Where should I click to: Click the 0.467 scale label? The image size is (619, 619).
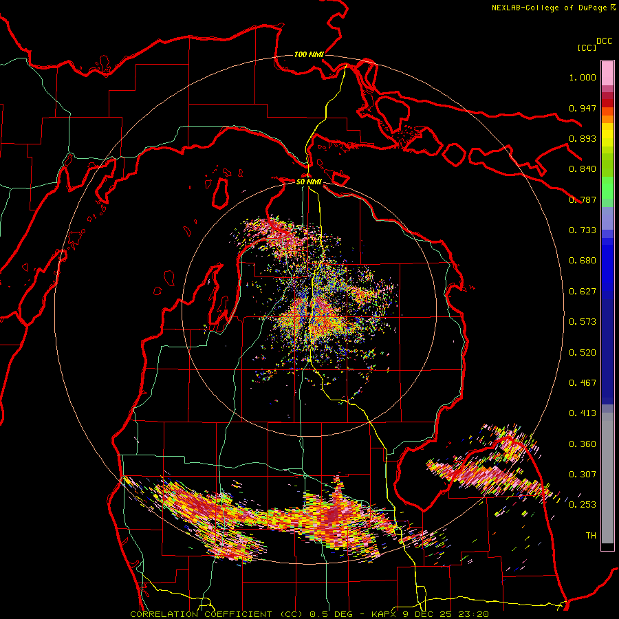point(583,383)
